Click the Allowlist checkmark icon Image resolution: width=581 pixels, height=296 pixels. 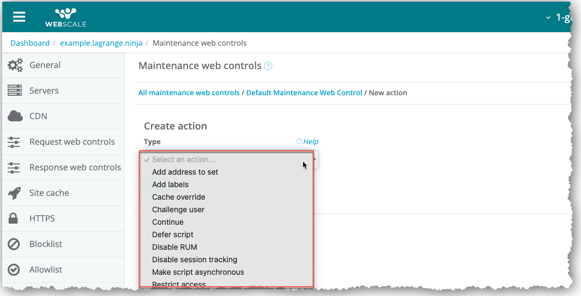[15, 270]
